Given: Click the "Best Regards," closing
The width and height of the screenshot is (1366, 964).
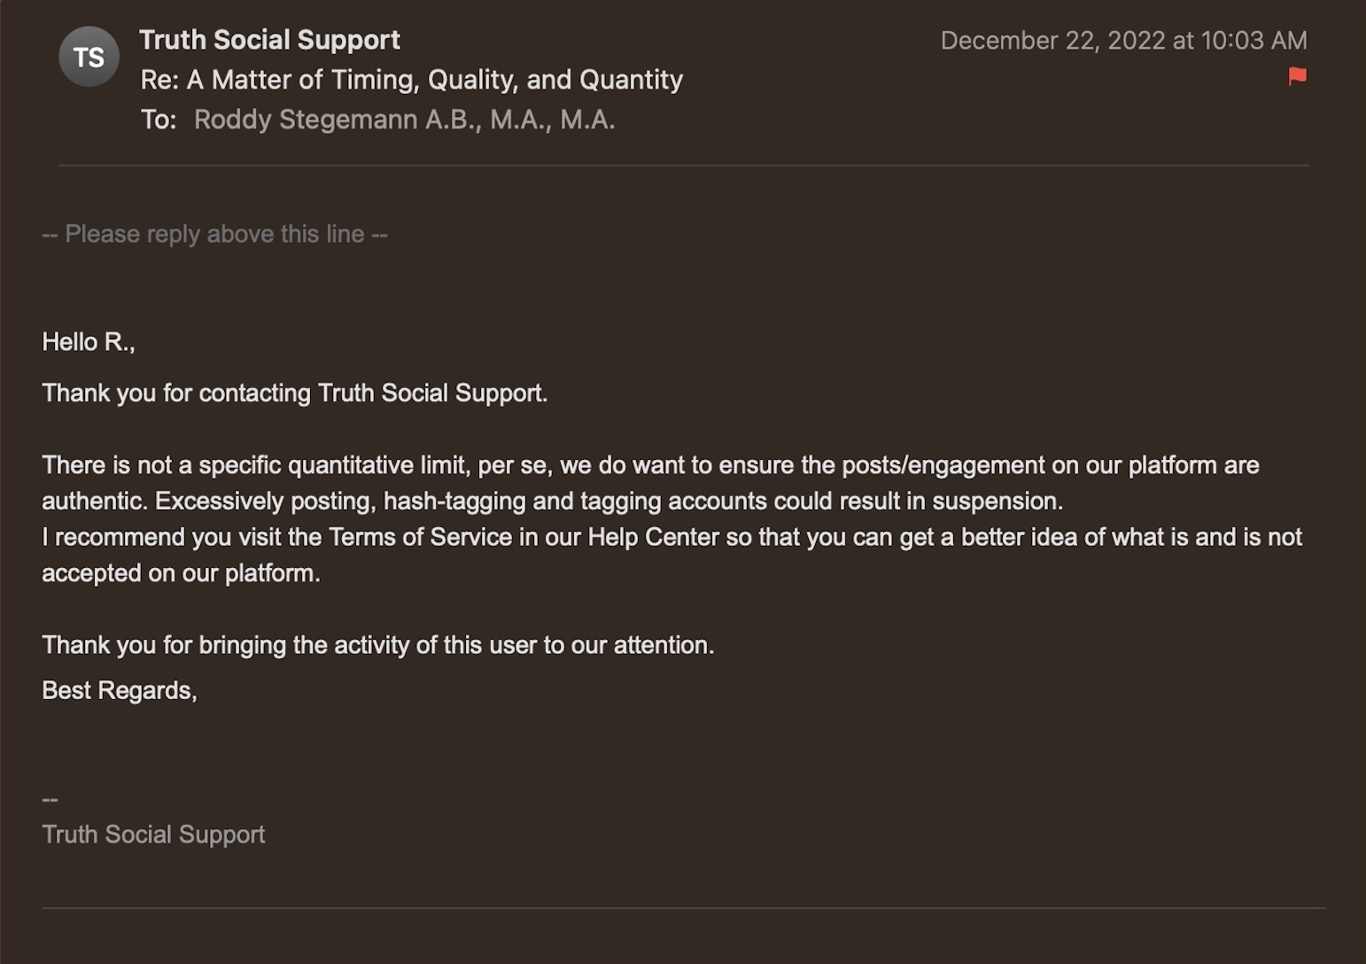Looking at the screenshot, I should point(120,690).
